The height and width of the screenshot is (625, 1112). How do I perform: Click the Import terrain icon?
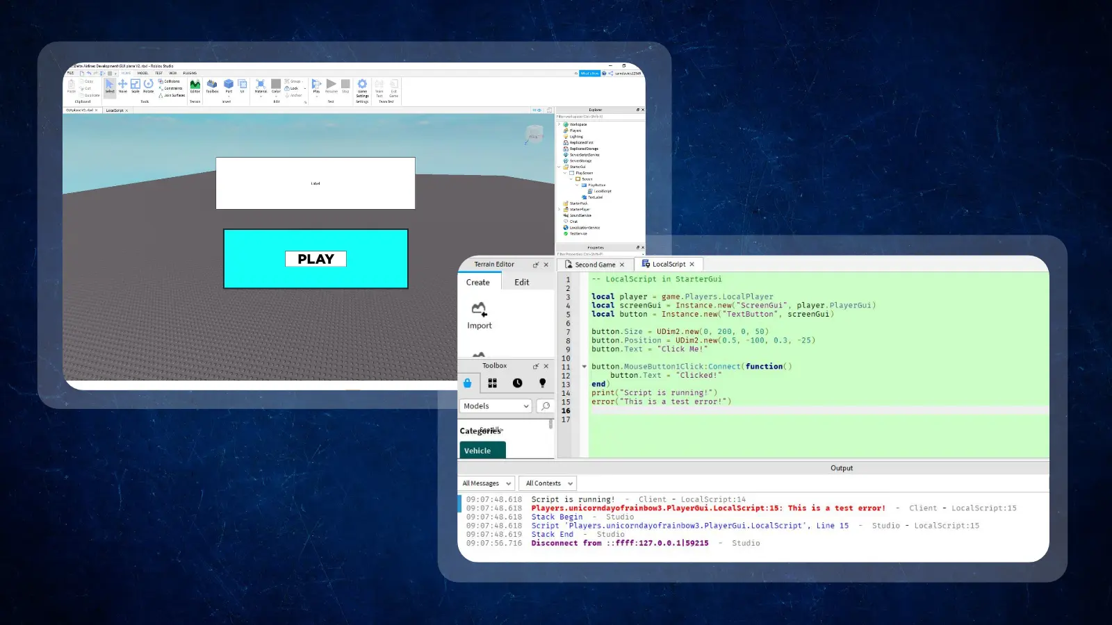[x=479, y=315]
